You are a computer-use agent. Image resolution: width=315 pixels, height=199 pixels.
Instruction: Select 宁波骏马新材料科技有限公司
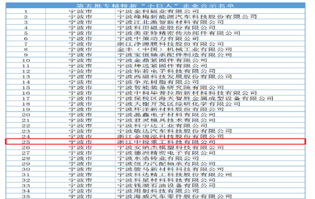pos(170,169)
